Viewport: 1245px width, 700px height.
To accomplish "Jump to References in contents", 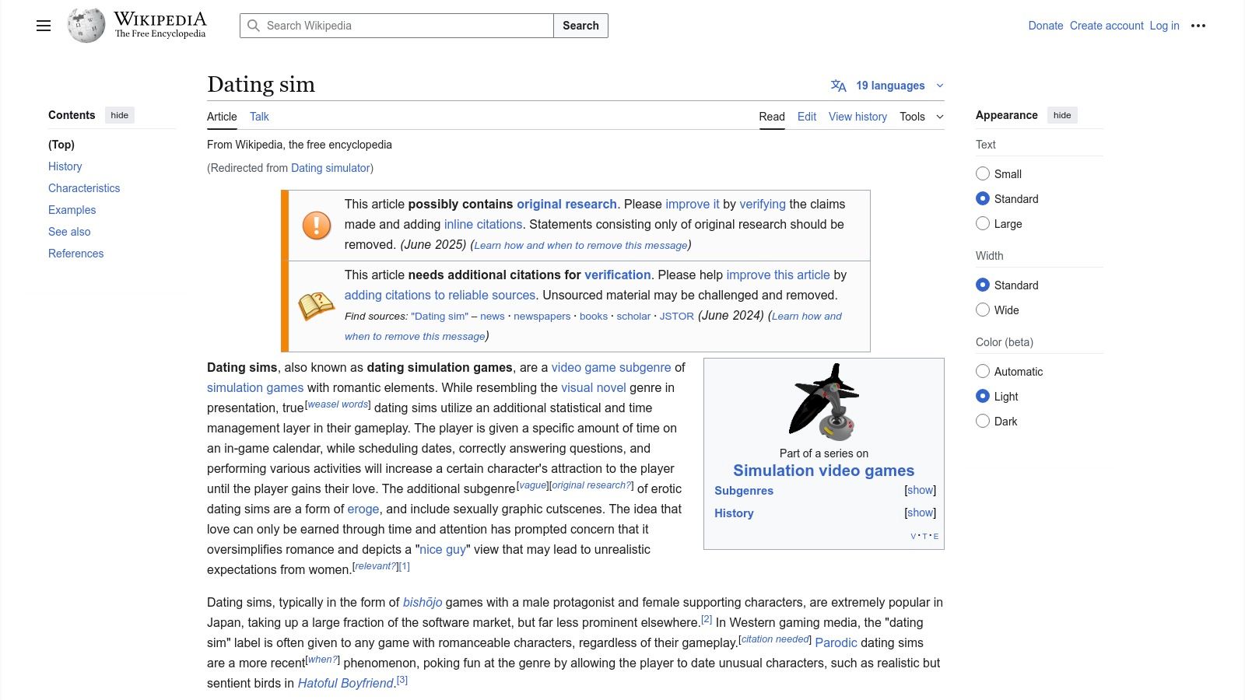I will tap(75, 254).
